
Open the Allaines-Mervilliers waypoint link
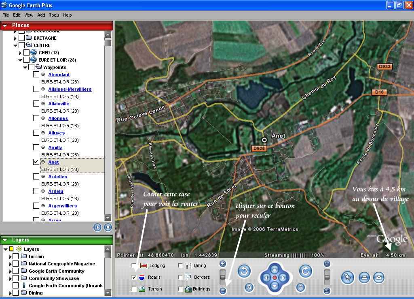[x=70, y=89]
